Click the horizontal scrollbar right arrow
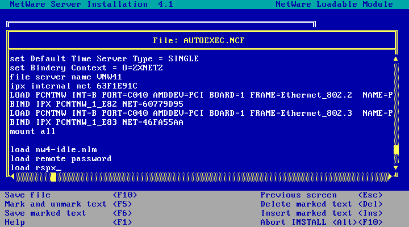The height and width of the screenshot is (227, 409). pos(390,176)
